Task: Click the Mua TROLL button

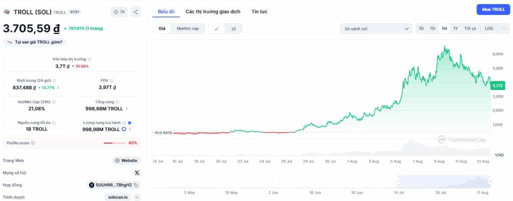Action: point(493,9)
